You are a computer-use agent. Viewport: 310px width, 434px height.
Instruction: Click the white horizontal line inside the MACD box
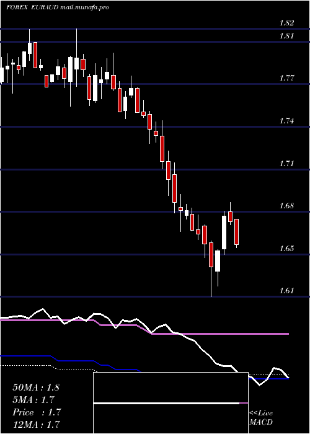coord(166,404)
